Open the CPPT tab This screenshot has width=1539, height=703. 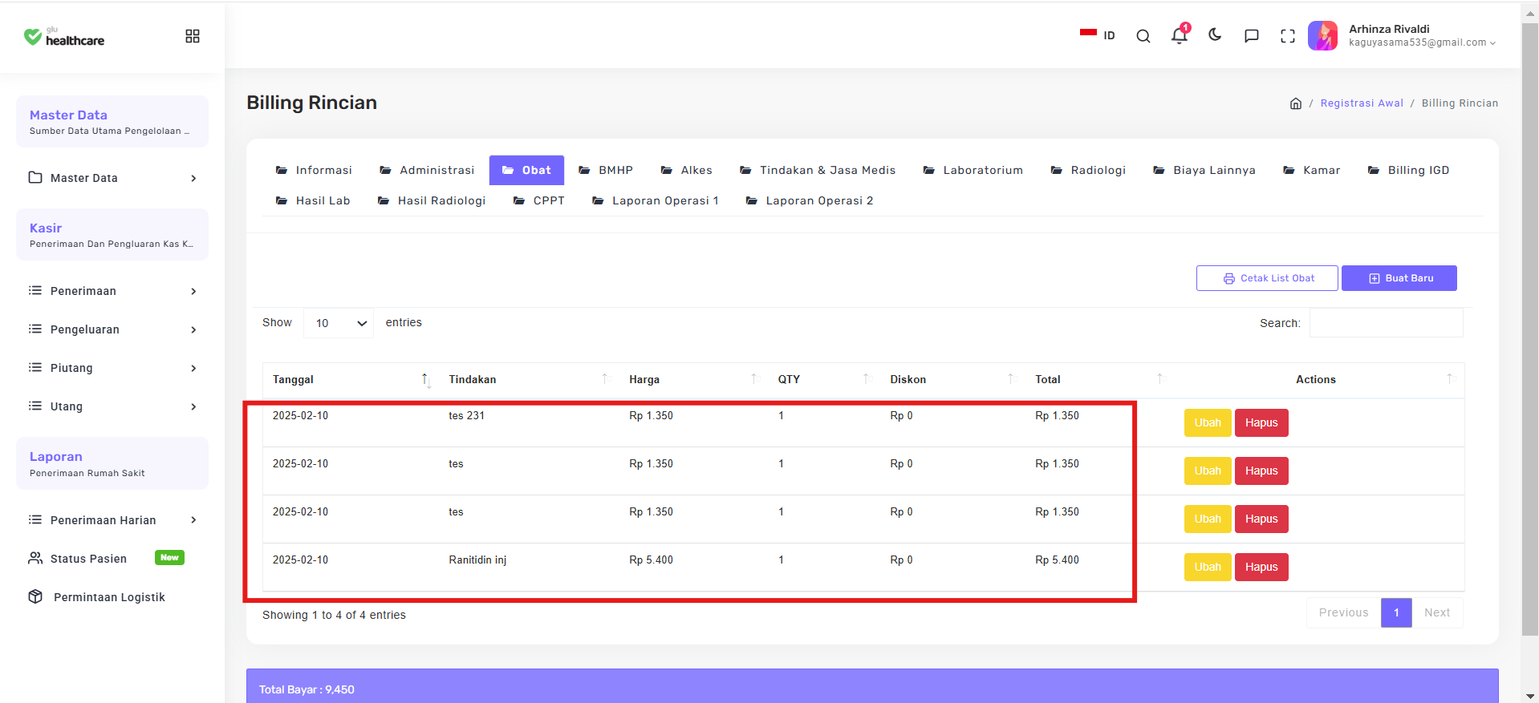click(538, 200)
